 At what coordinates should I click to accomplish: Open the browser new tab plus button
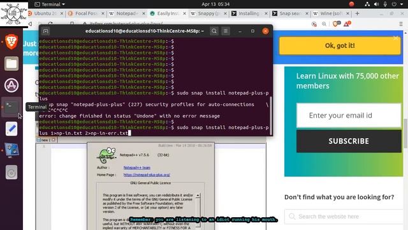click(357, 13)
